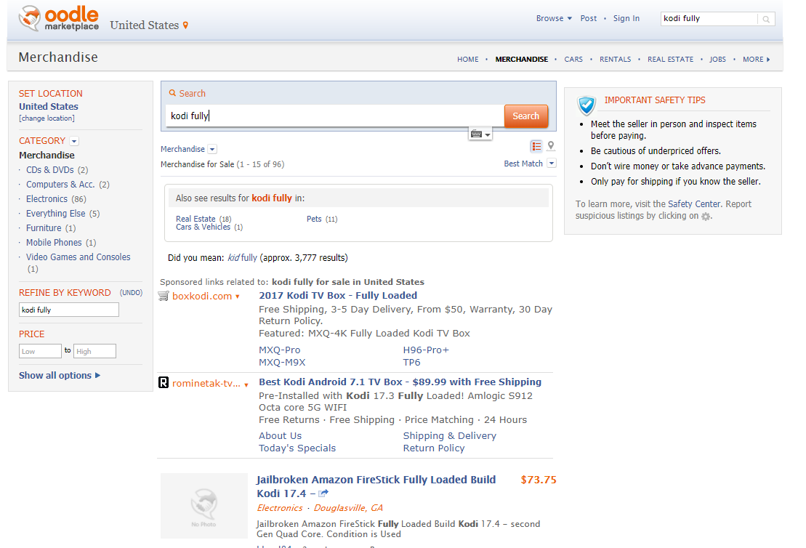Image resolution: width=806 pixels, height=548 pixels.
Task: Open the REAL ESTATE tab
Action: [x=670, y=59]
